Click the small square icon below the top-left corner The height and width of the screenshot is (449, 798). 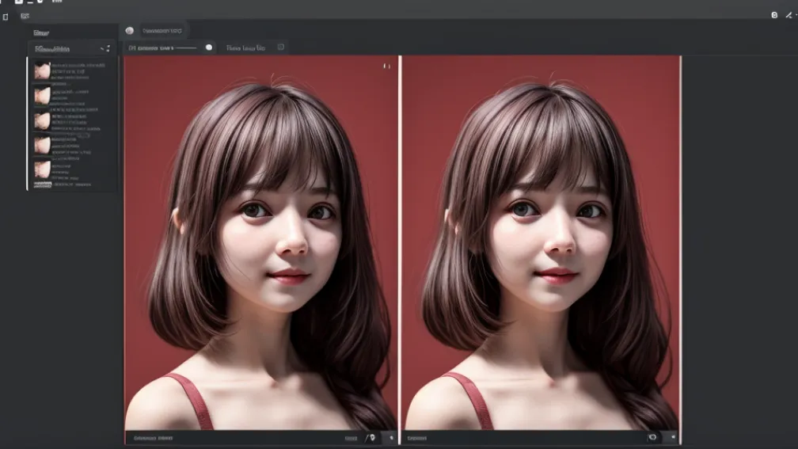coord(6,17)
